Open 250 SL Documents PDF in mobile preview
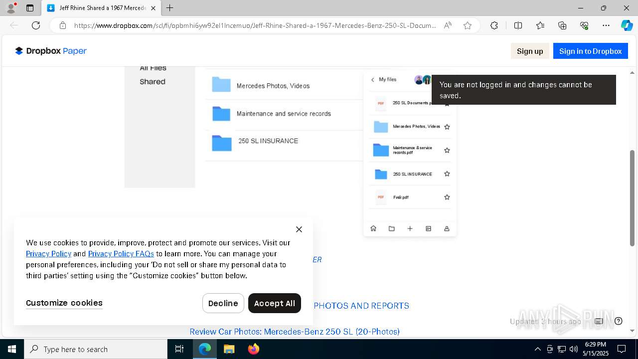This screenshot has height=359, width=638. [x=404, y=103]
